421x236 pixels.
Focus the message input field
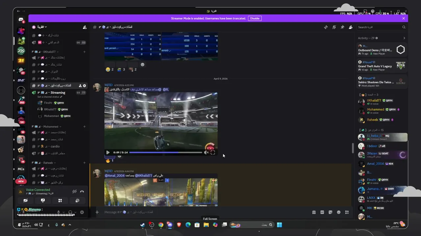204,212
